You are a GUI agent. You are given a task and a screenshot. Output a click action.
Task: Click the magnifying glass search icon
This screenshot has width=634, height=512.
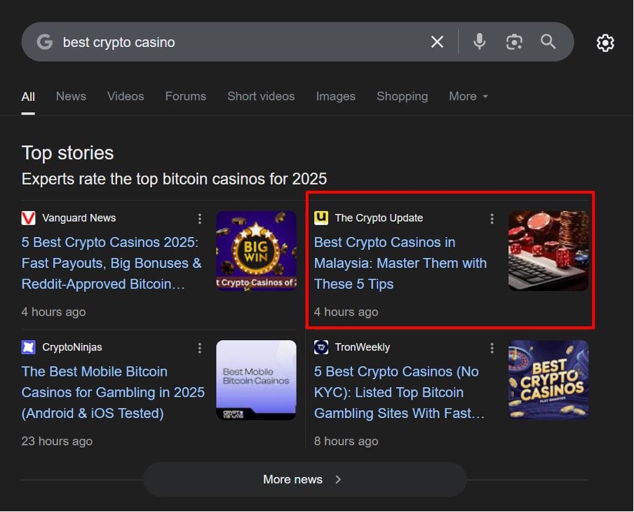548,42
